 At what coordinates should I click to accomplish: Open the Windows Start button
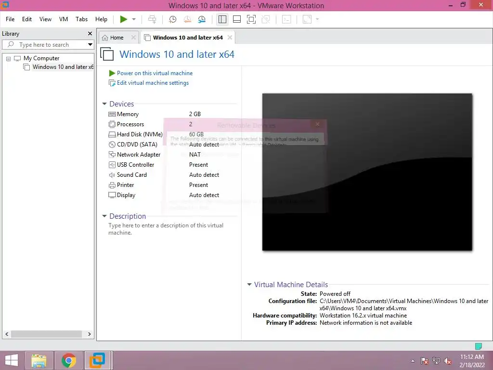[12, 360]
